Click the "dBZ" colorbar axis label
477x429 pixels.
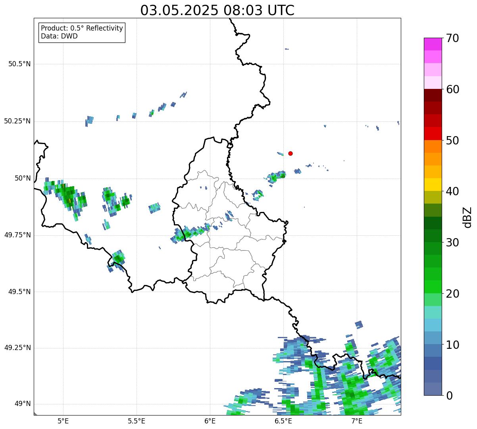click(467, 217)
